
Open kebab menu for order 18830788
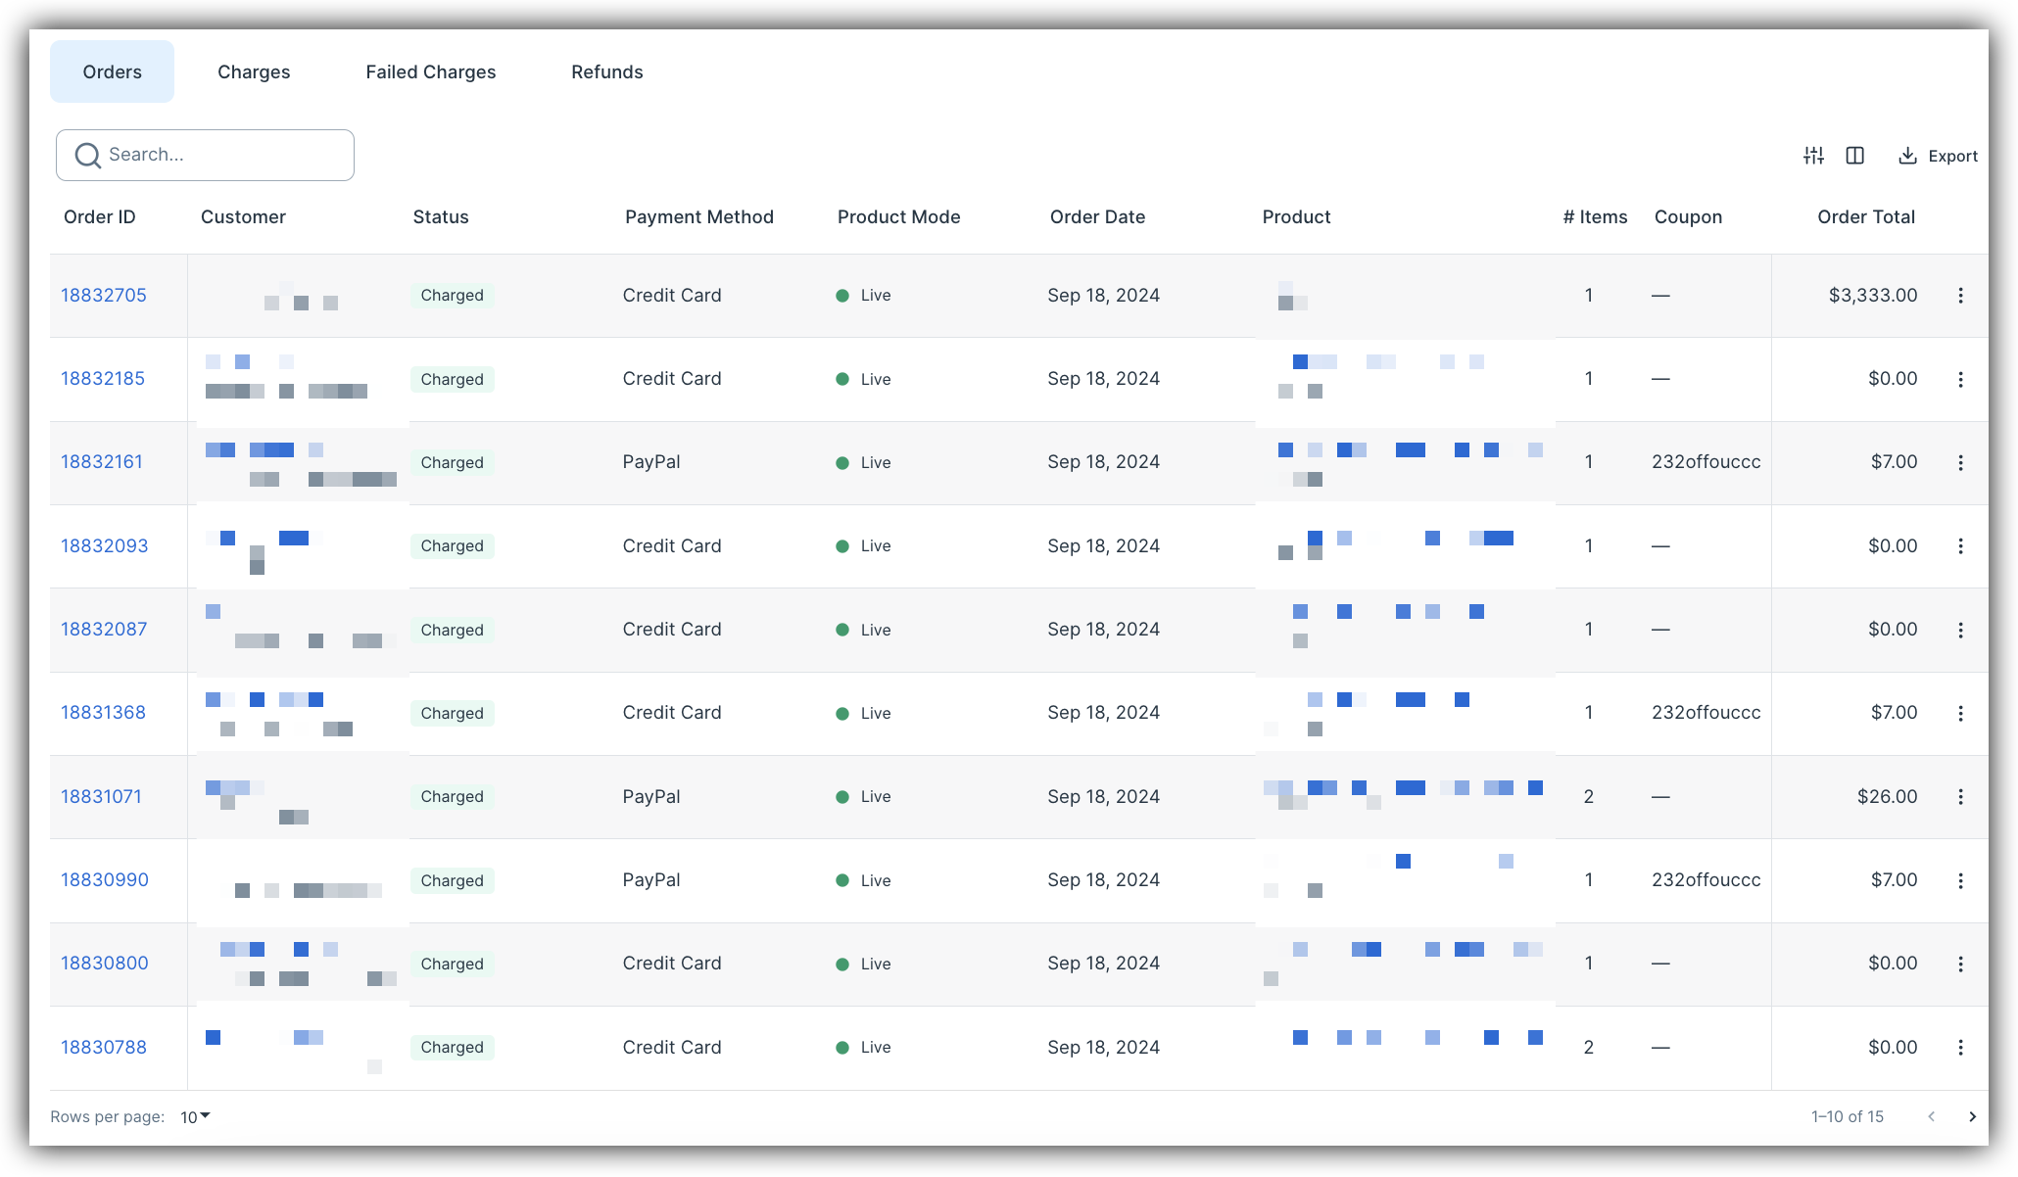point(1960,1048)
